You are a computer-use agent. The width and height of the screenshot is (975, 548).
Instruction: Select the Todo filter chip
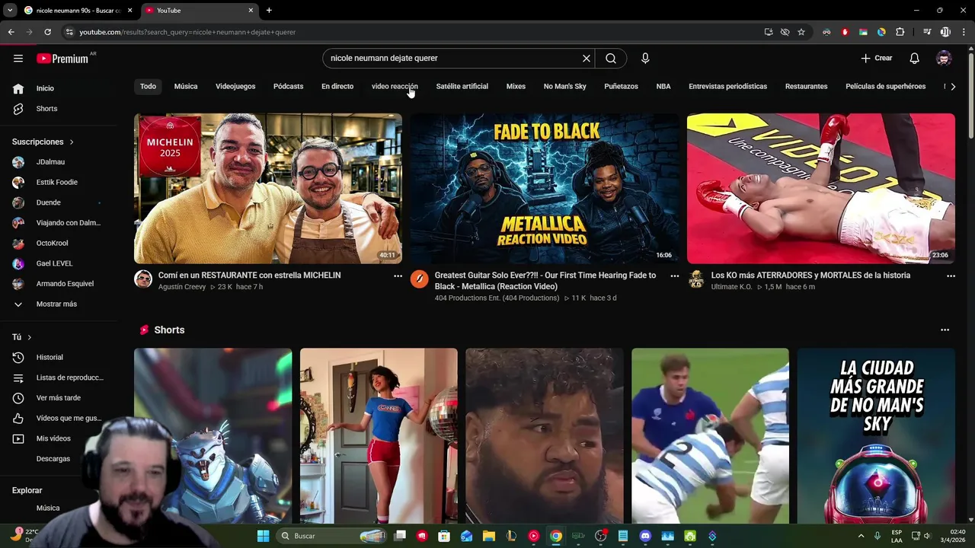pos(148,87)
